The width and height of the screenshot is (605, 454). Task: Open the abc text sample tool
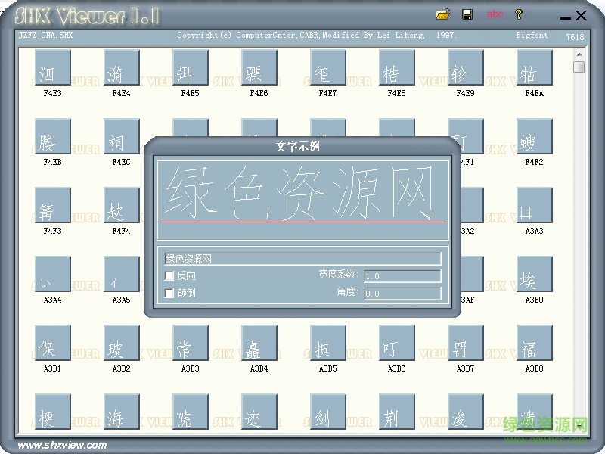click(495, 14)
